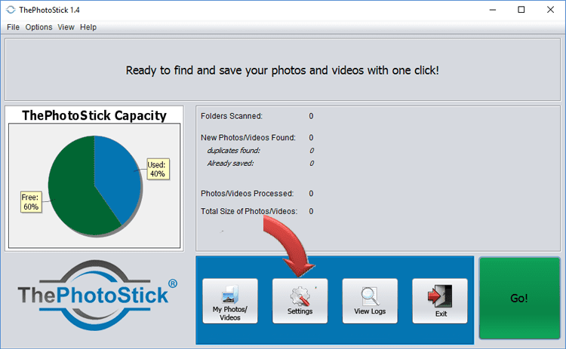Minimize ThePhotoStick window
The image size is (566, 349).
[x=492, y=10]
